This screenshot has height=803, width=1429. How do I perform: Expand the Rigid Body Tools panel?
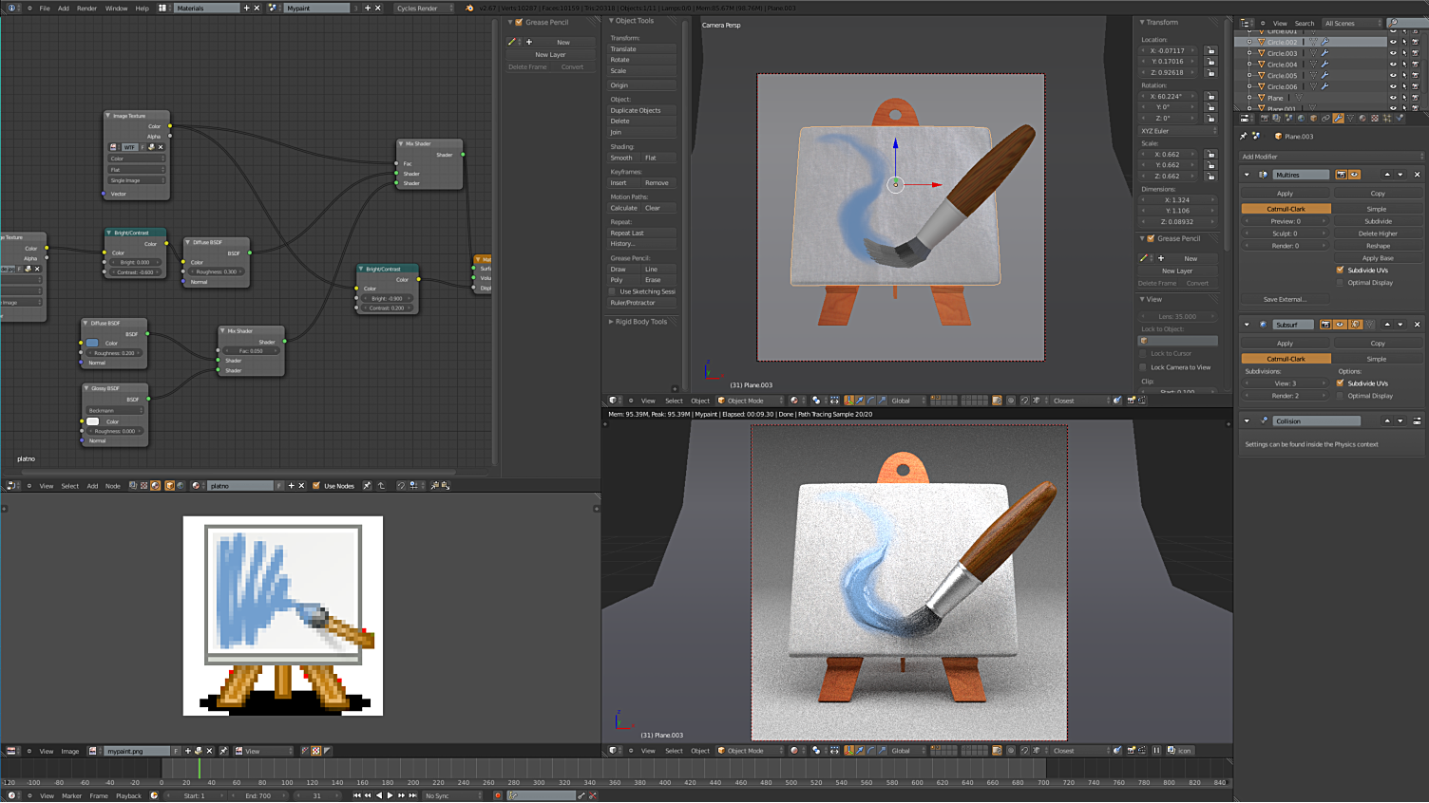click(641, 322)
